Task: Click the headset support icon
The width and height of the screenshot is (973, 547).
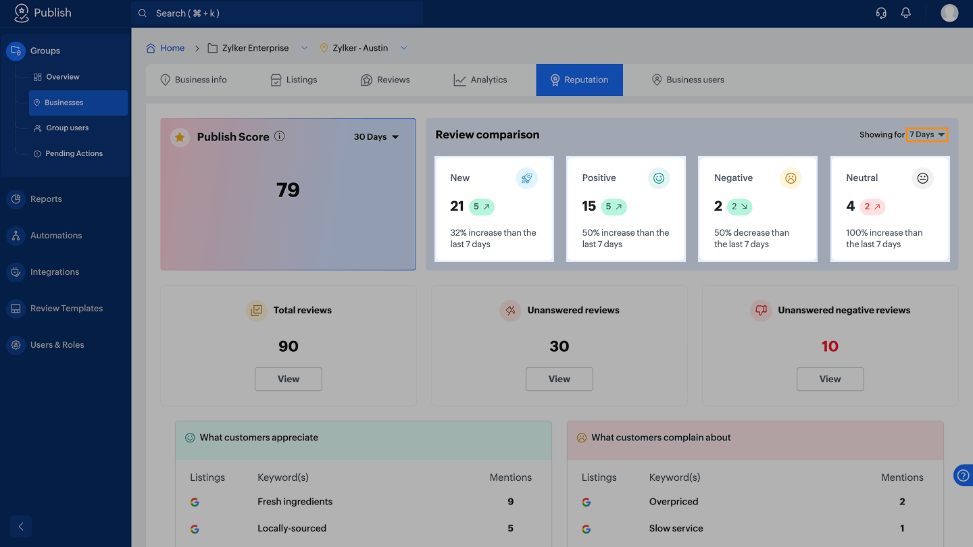Action: pos(881,13)
